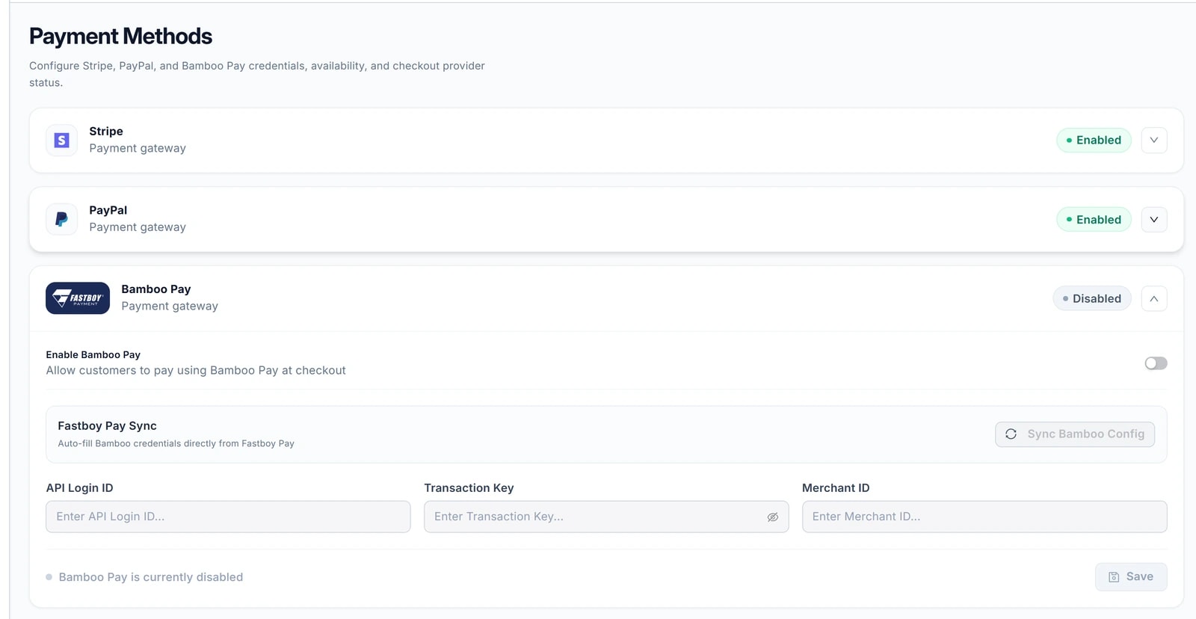Click the PayPal gateway name
1196x619 pixels.
tap(108, 211)
